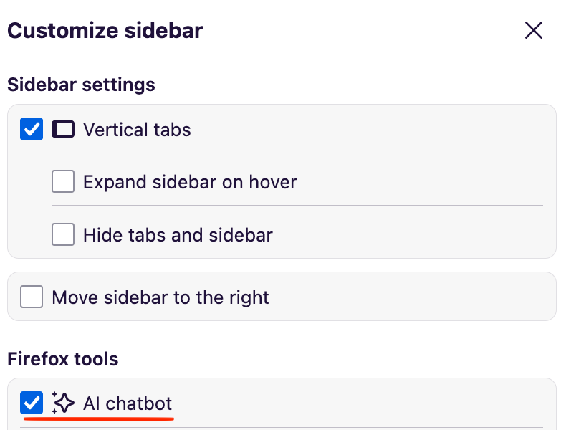Click the Vertical tabs sidebar icon

point(63,130)
